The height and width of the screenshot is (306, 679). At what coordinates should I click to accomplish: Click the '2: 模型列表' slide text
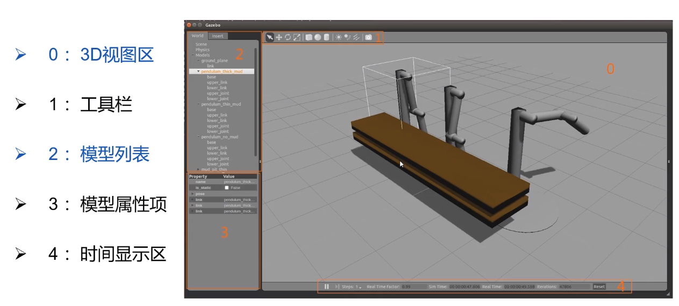point(99,154)
